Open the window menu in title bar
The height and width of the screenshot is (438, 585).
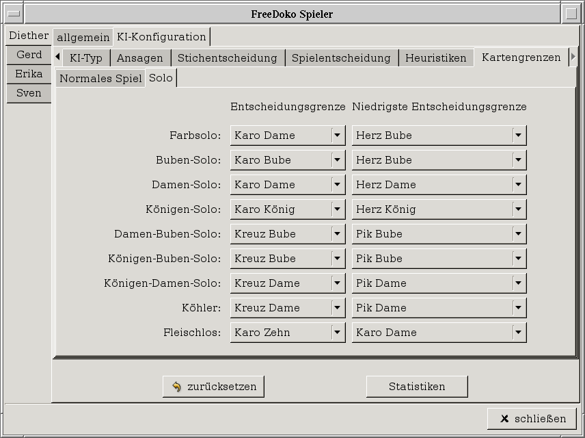point(14,14)
